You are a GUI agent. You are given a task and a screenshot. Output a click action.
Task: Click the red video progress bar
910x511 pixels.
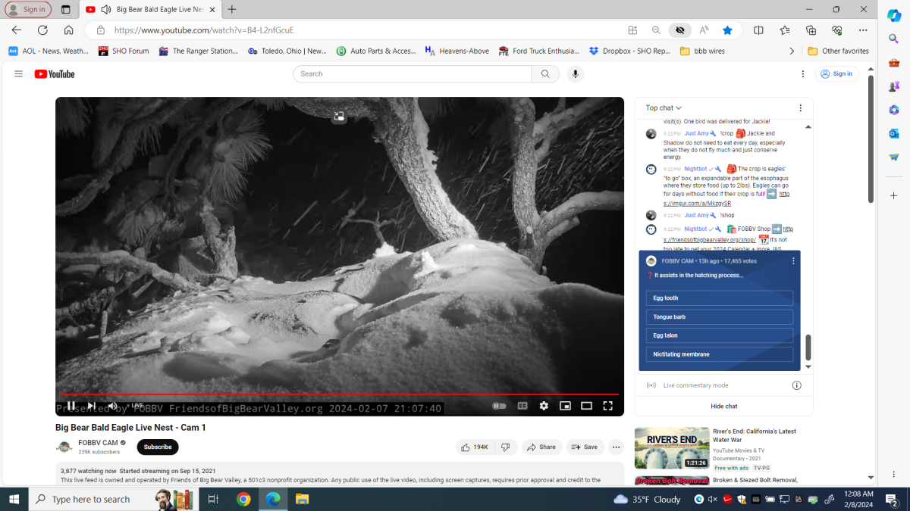(x=340, y=394)
